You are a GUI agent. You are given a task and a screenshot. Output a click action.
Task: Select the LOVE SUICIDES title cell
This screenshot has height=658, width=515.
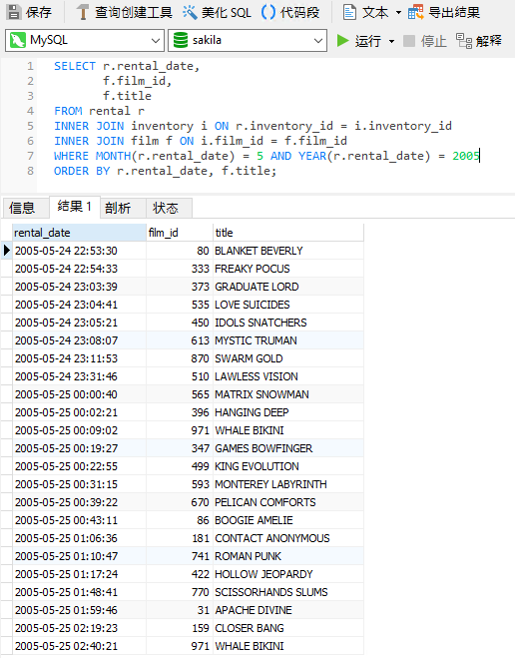[288, 305]
